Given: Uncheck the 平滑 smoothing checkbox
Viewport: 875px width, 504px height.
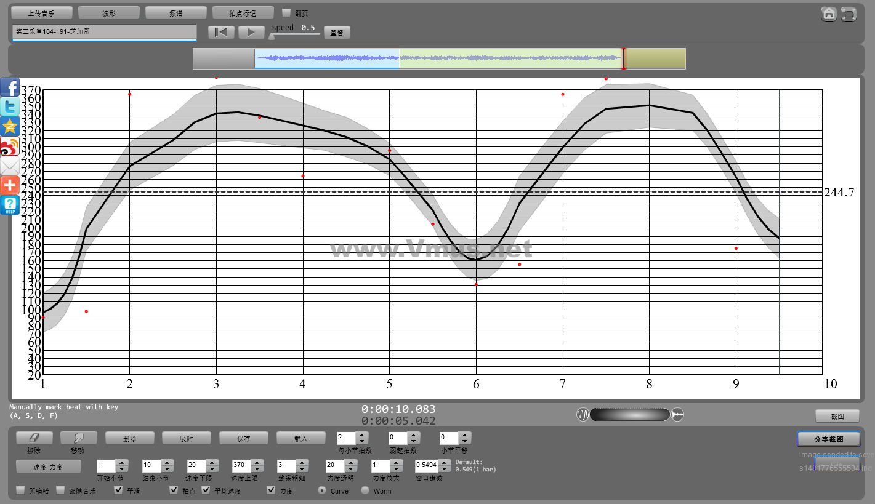Looking at the screenshot, I should 118,490.
